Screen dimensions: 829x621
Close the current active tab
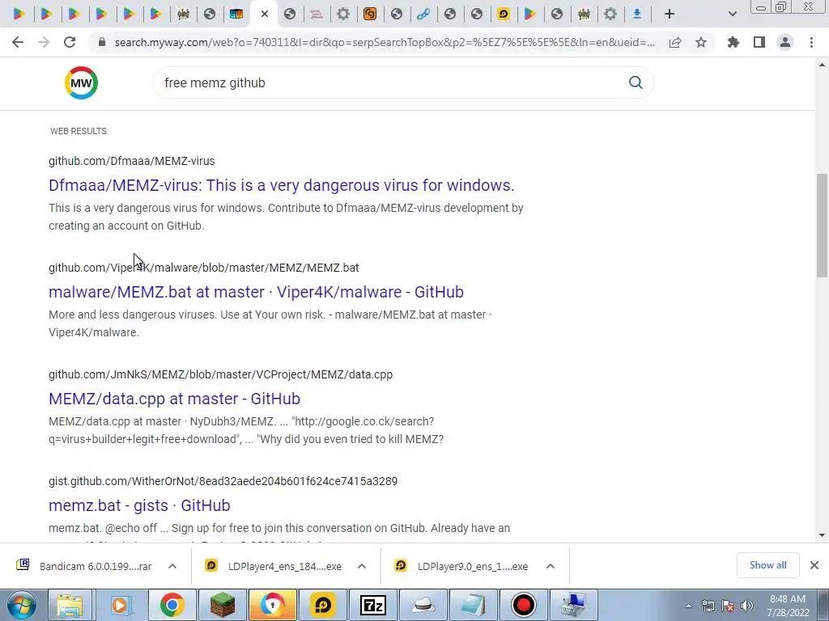tap(265, 15)
